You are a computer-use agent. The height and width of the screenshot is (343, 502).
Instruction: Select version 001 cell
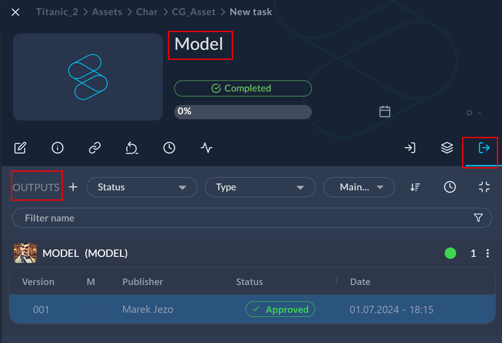coord(41,310)
